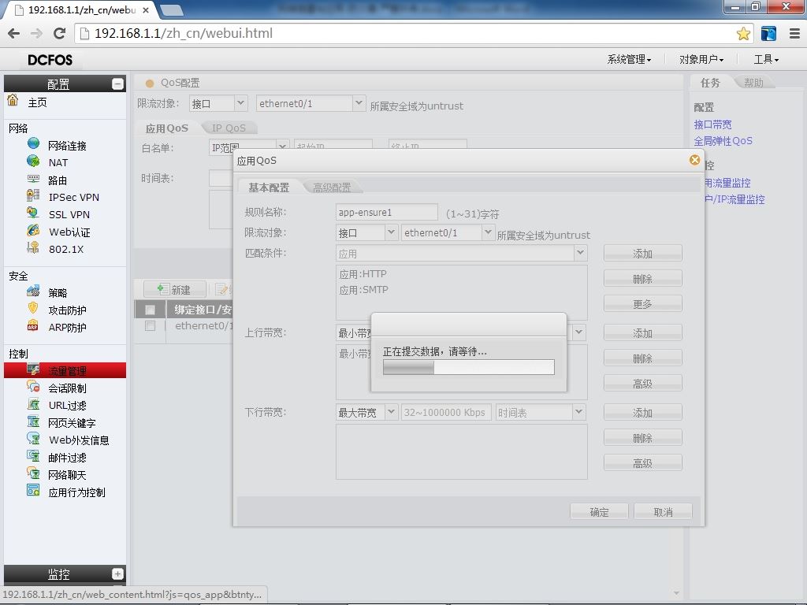Open the Web外发信息 icon

tap(33, 438)
